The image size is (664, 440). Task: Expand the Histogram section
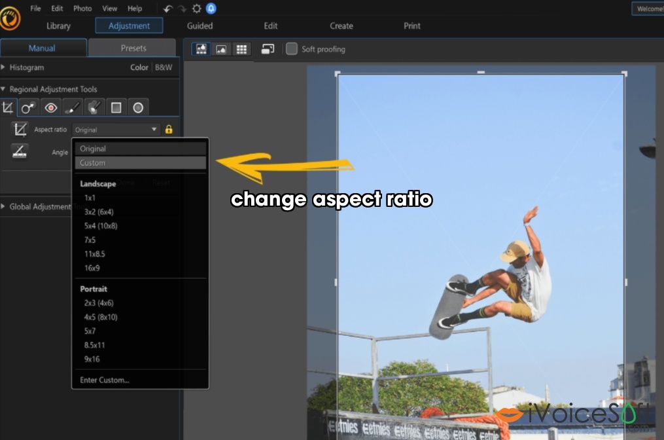3,67
